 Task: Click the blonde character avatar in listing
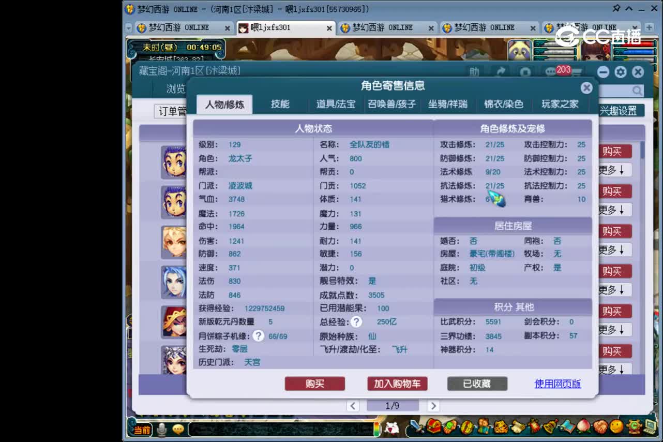point(174,242)
